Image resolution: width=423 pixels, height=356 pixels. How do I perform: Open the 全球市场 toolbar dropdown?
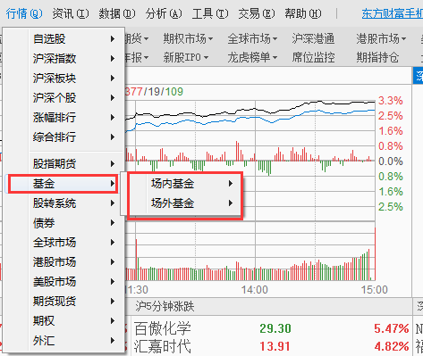coord(252,38)
